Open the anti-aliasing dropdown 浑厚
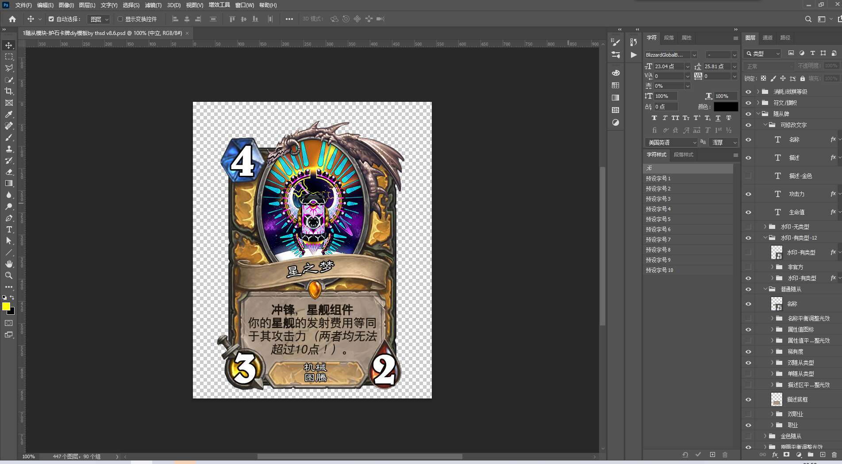 [723, 143]
